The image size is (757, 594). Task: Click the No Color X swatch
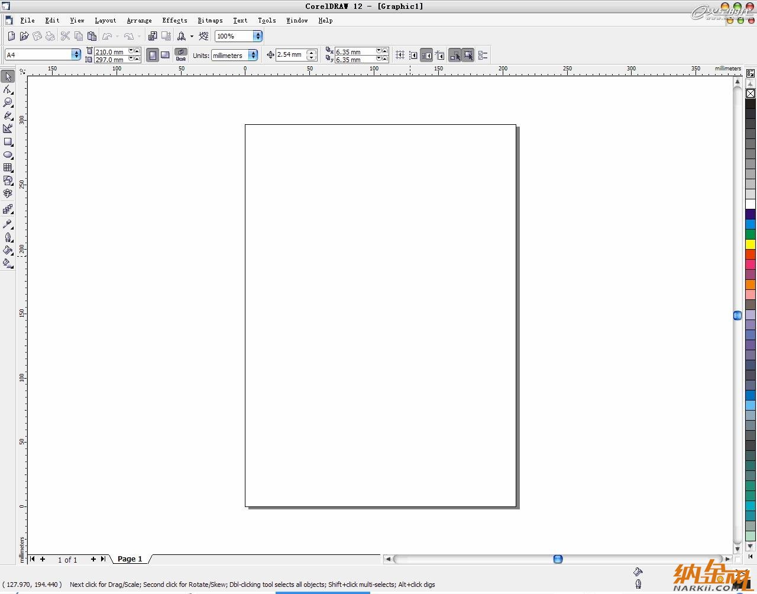750,93
